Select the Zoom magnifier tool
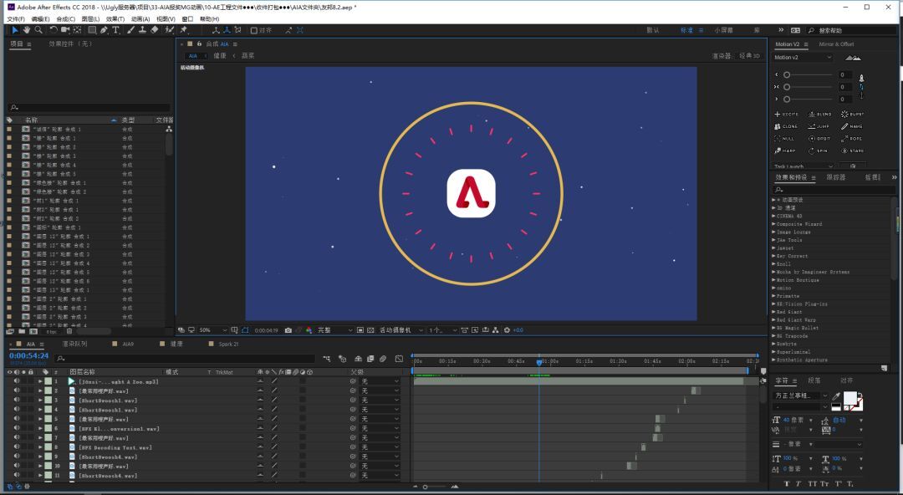 click(x=38, y=30)
